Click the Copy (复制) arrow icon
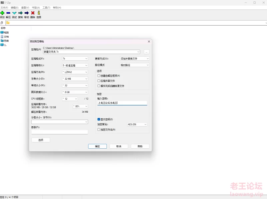Screen dimensions: 267x199 point(20,13)
